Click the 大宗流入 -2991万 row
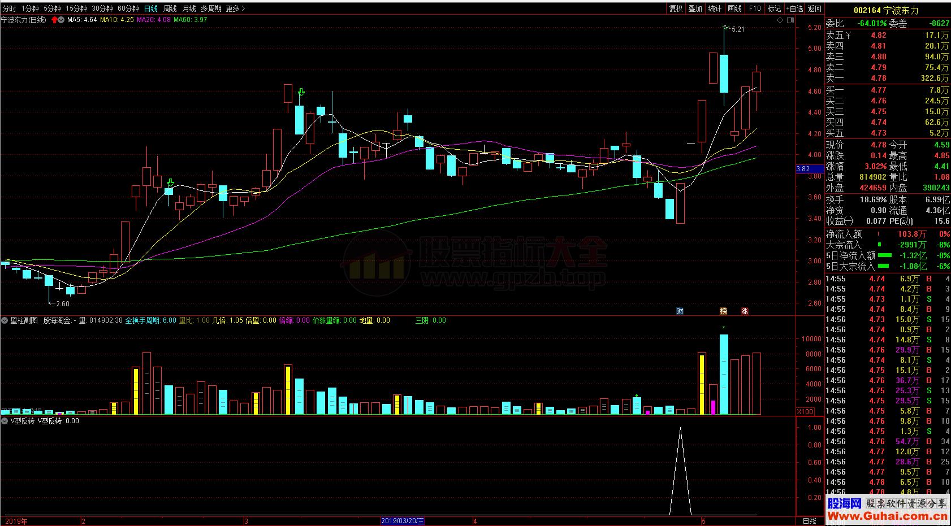Image resolution: width=951 pixels, height=526 pixels. pyautogui.click(x=887, y=245)
